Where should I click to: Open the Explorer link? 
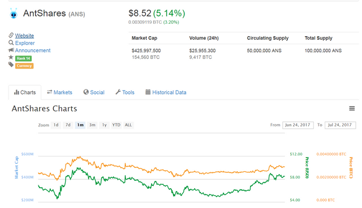click(x=25, y=43)
